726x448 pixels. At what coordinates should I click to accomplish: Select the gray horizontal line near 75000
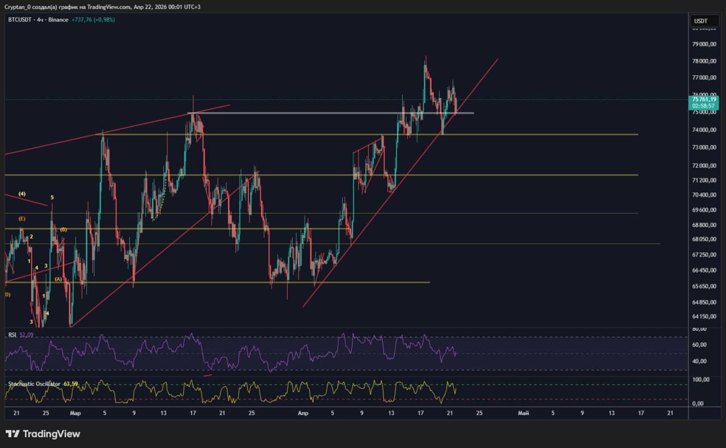pyautogui.click(x=340, y=113)
